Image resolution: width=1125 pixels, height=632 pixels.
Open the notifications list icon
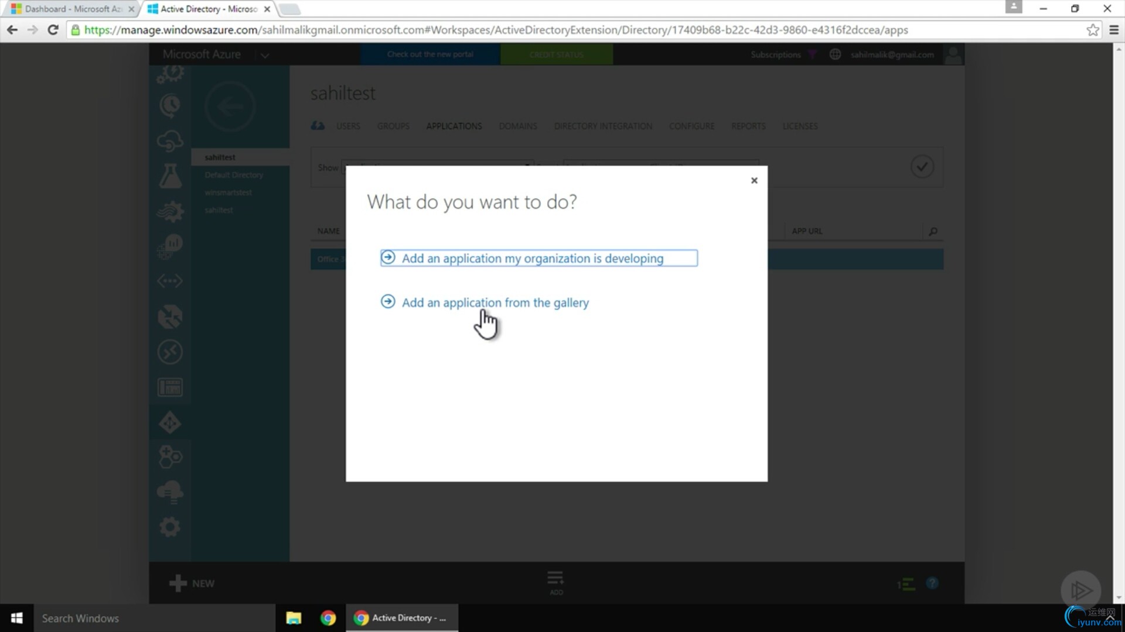click(906, 583)
